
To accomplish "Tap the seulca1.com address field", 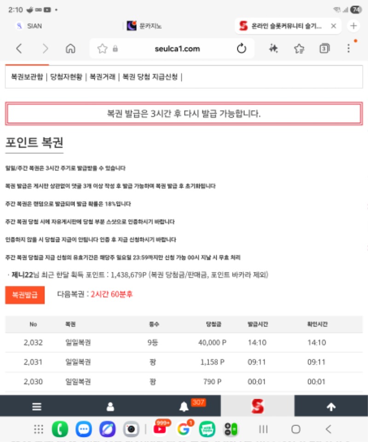I will pos(177,49).
